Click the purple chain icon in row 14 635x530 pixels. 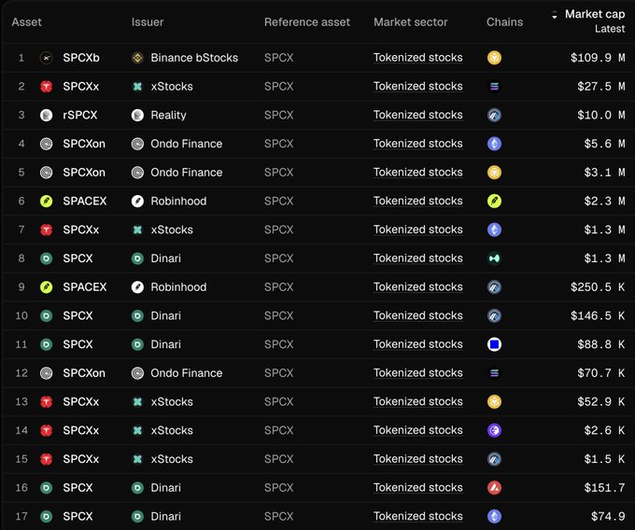[x=494, y=430]
